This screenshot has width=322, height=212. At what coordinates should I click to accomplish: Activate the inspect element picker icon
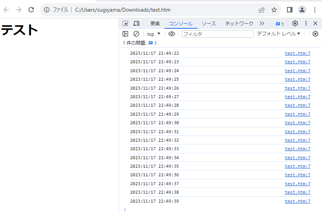coord(125,24)
